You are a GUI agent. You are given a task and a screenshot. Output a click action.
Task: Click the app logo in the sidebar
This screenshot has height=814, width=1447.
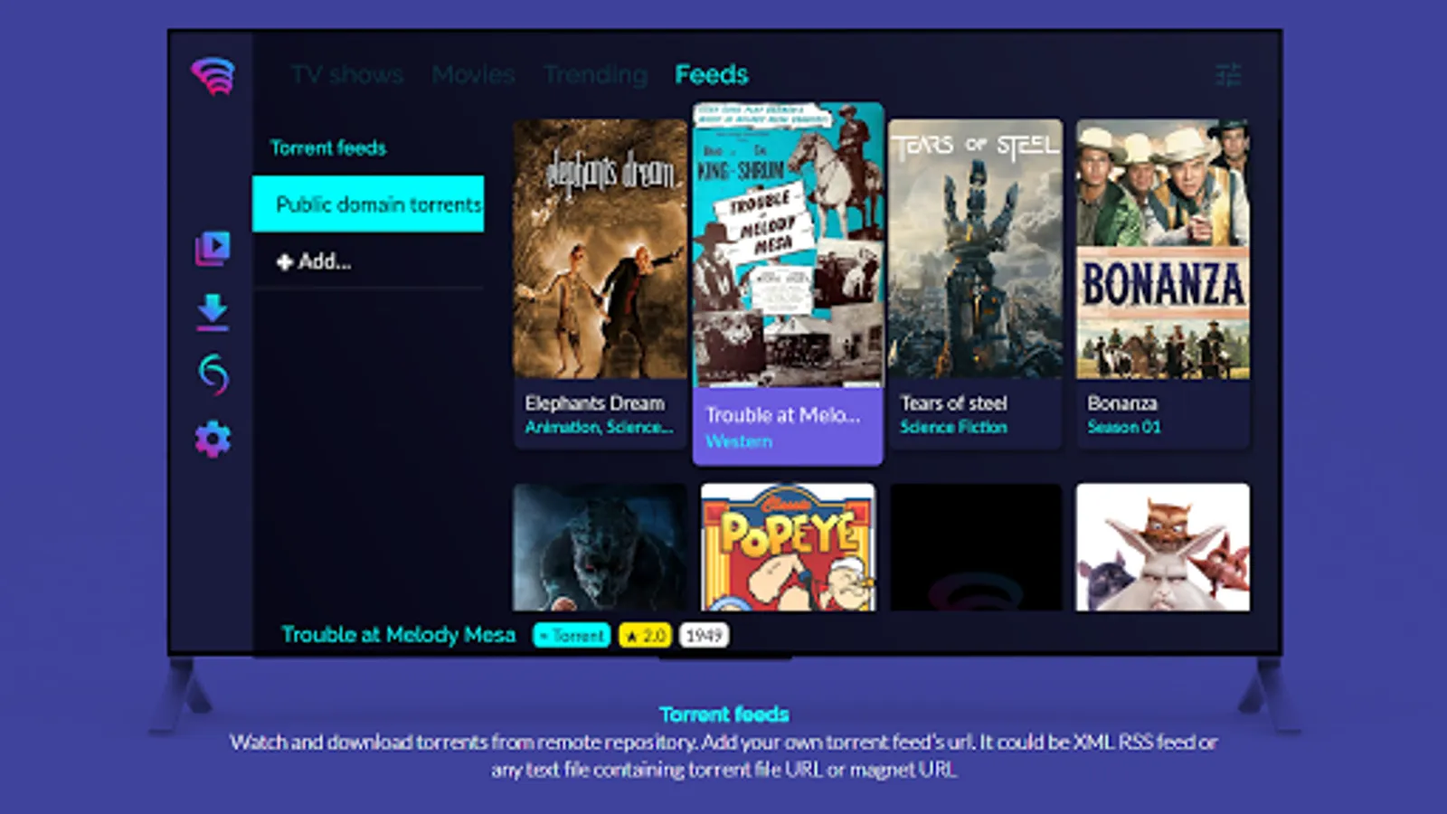[213, 76]
